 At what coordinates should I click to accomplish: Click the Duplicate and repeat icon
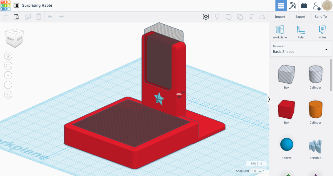[28, 17]
